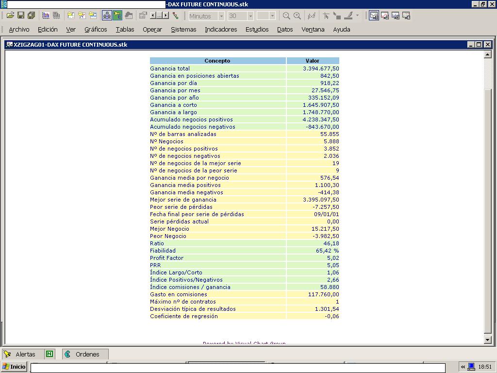Screen dimensions: 497x373
Task: Click the candlestick scale icon
Action: (312, 16)
